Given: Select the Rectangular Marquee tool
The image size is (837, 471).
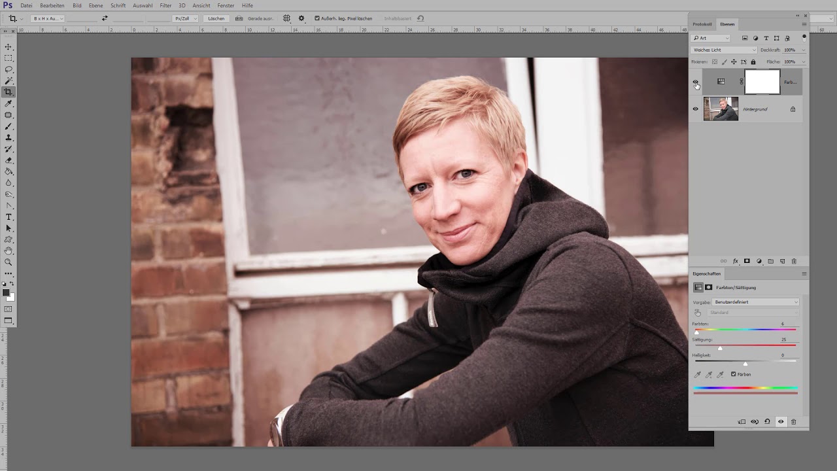Looking at the screenshot, I should (9, 58).
